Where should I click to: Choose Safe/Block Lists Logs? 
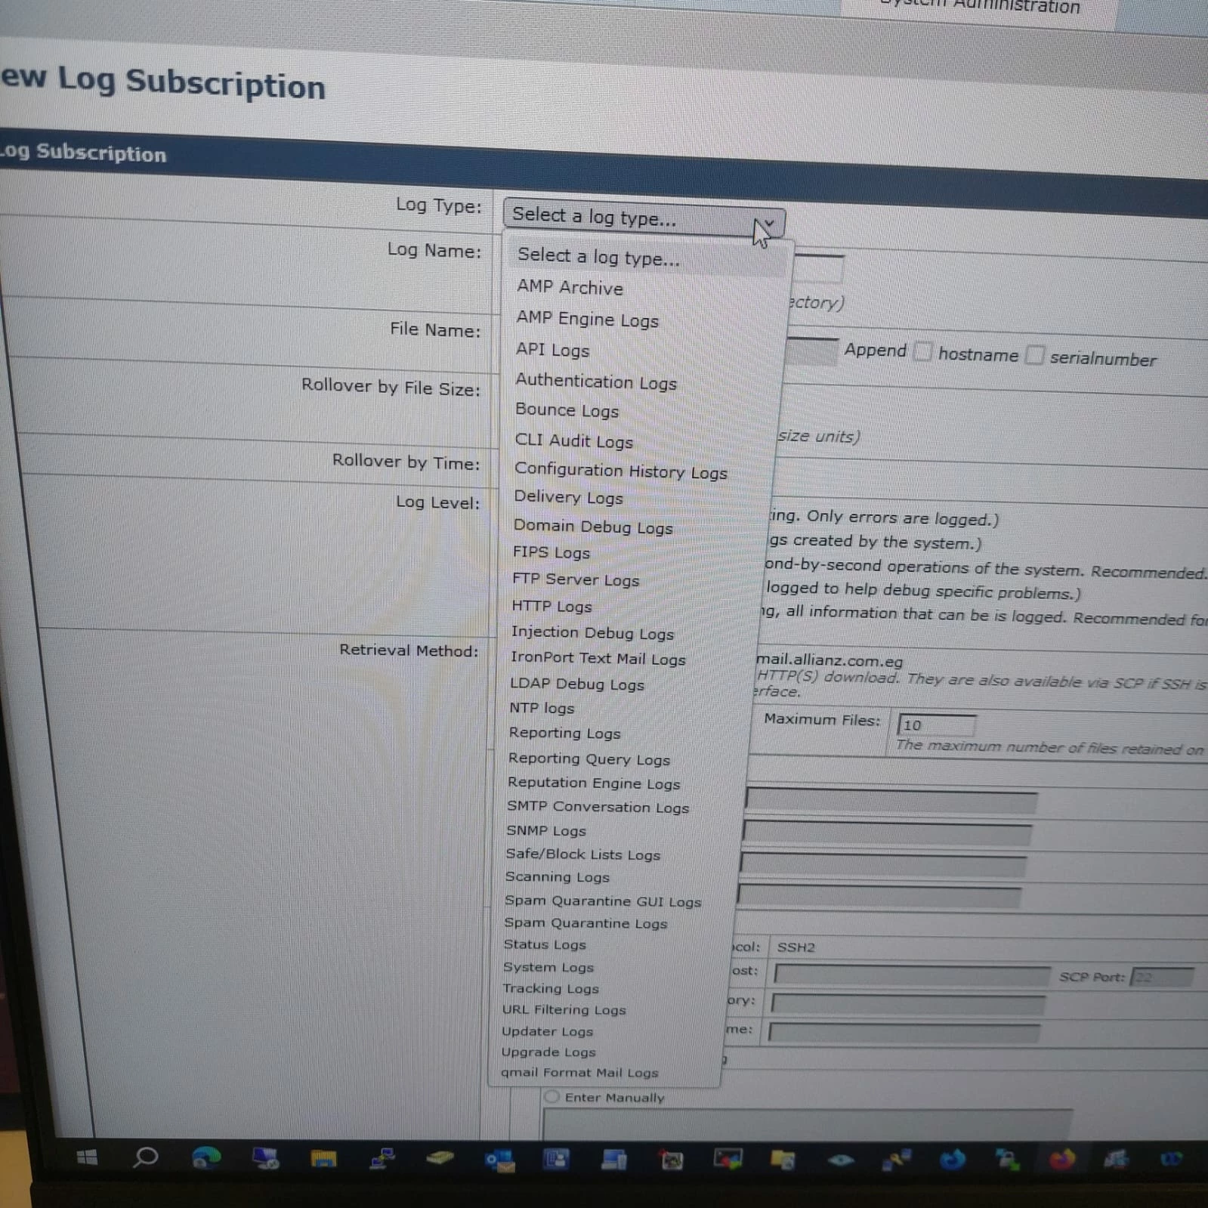pyautogui.click(x=582, y=854)
